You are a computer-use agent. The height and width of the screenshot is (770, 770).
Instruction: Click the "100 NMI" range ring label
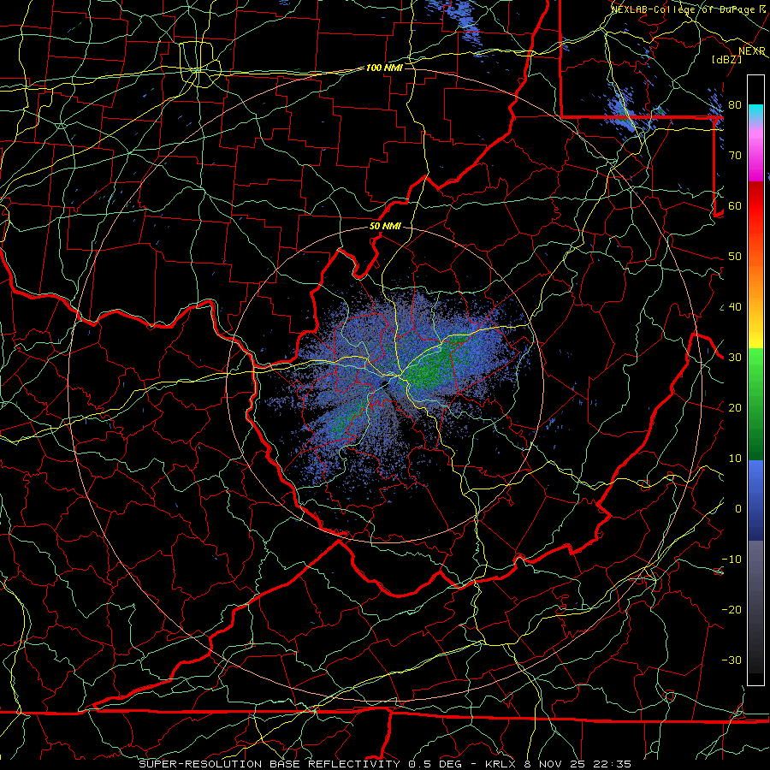[x=384, y=68]
